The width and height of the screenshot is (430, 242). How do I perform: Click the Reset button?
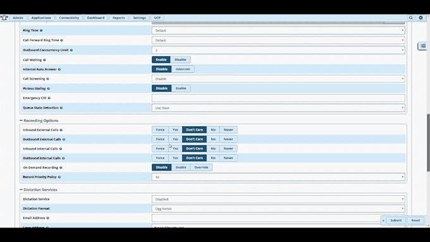(415, 221)
